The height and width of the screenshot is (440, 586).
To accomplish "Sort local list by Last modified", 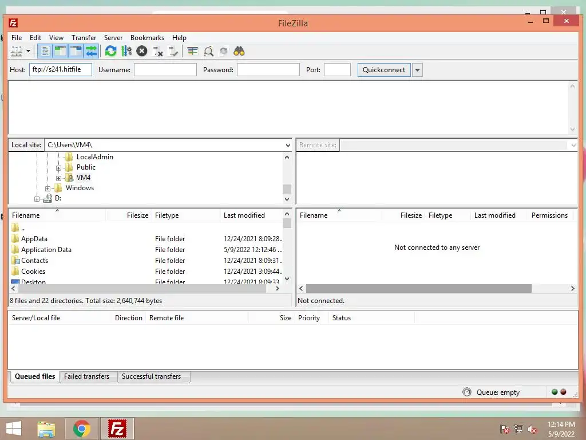I will click(x=251, y=215).
